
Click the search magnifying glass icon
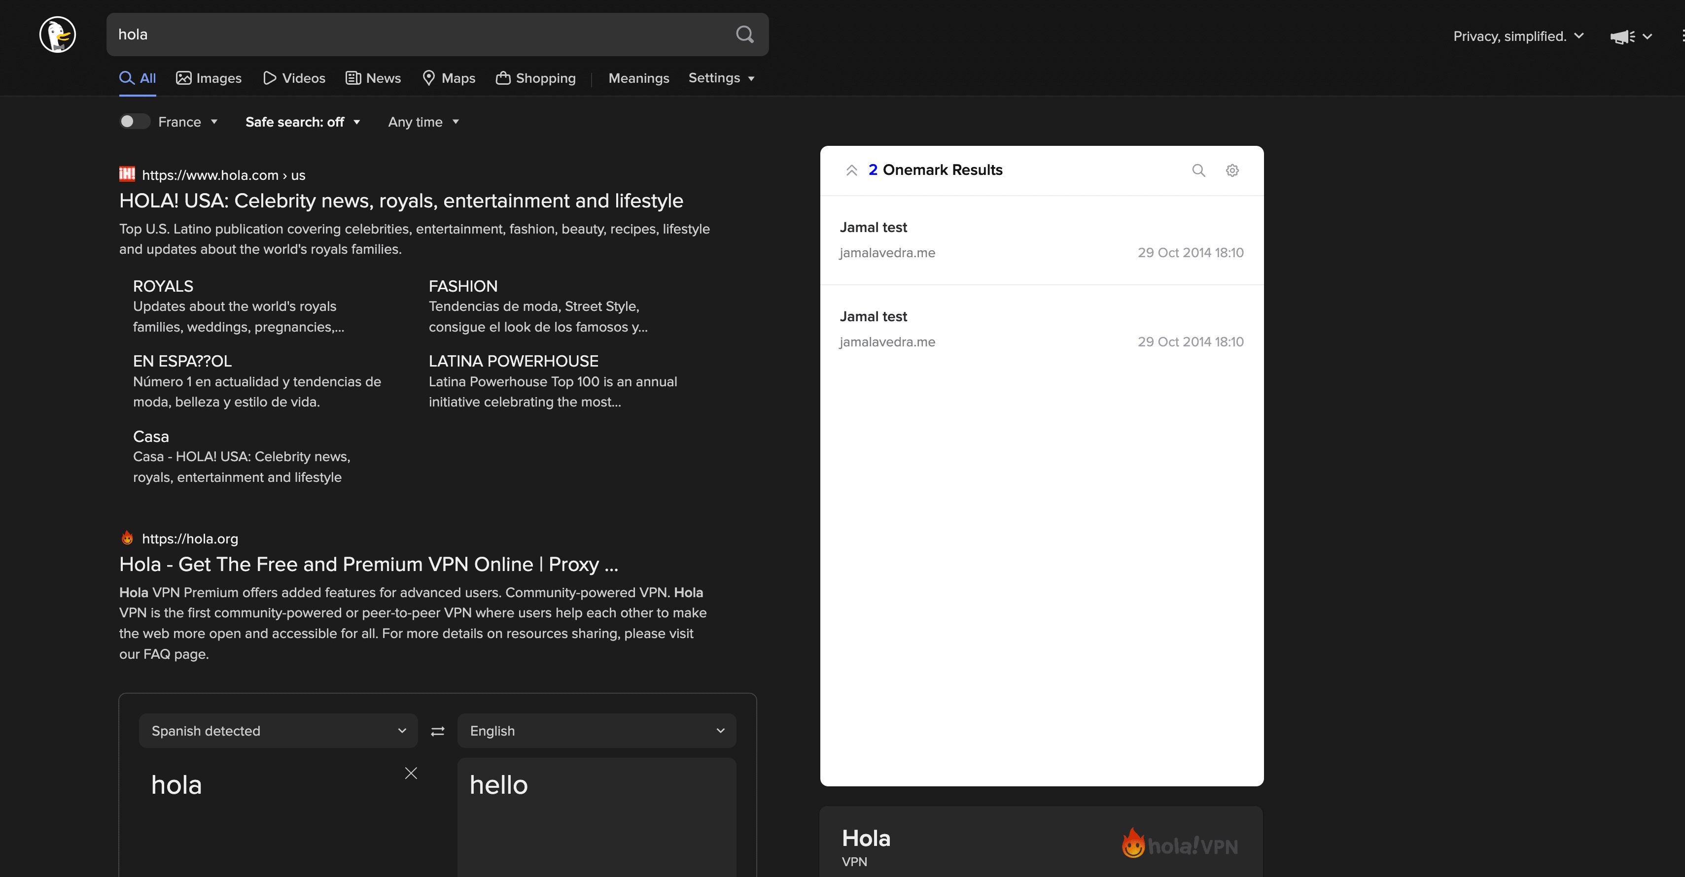click(x=744, y=34)
